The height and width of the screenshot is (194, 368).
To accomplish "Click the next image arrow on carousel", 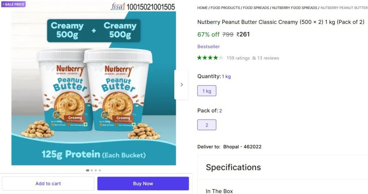I will click(181, 85).
